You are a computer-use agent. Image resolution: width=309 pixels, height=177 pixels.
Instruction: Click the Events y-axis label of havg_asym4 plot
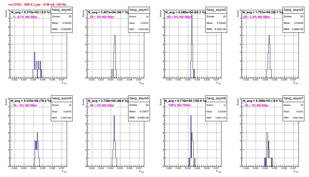pos(6,102)
